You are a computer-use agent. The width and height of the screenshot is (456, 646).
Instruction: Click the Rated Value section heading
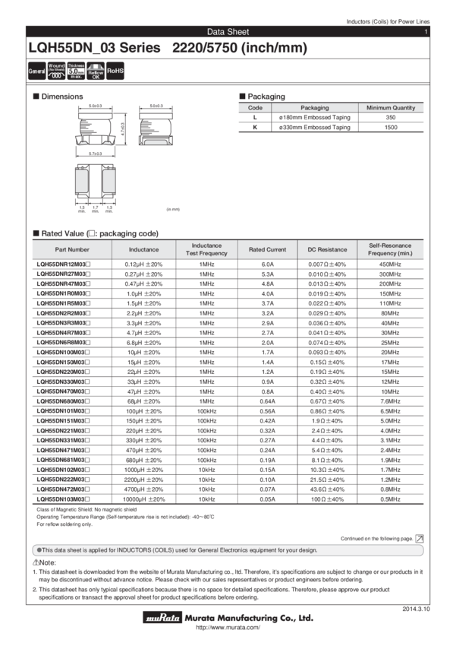pos(96,233)
